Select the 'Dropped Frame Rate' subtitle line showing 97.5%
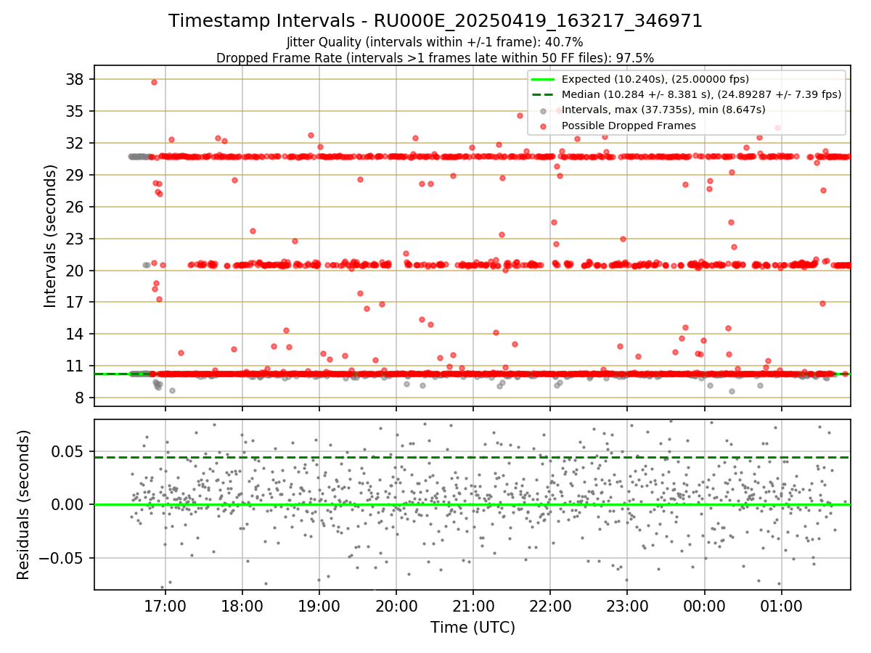The width and height of the screenshot is (871, 653). tap(435, 58)
